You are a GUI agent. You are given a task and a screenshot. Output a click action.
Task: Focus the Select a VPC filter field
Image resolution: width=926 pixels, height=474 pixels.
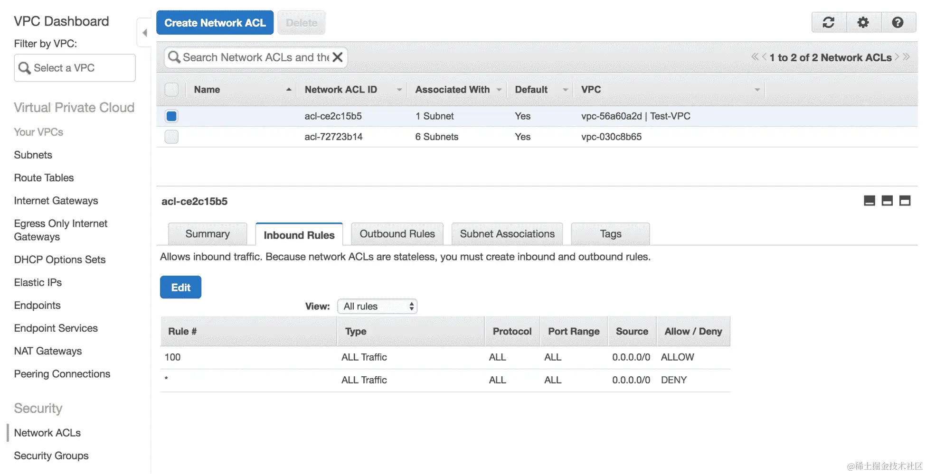75,68
